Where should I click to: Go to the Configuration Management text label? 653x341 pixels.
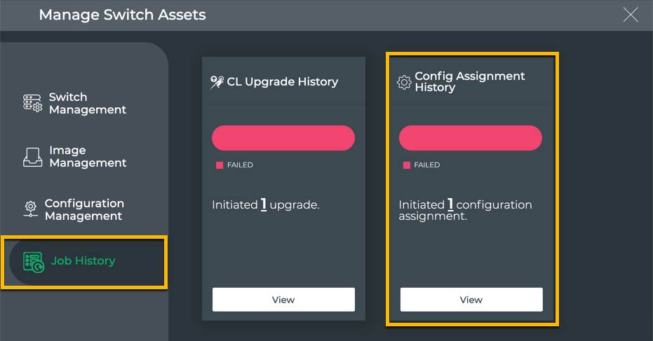pyautogui.click(x=84, y=209)
